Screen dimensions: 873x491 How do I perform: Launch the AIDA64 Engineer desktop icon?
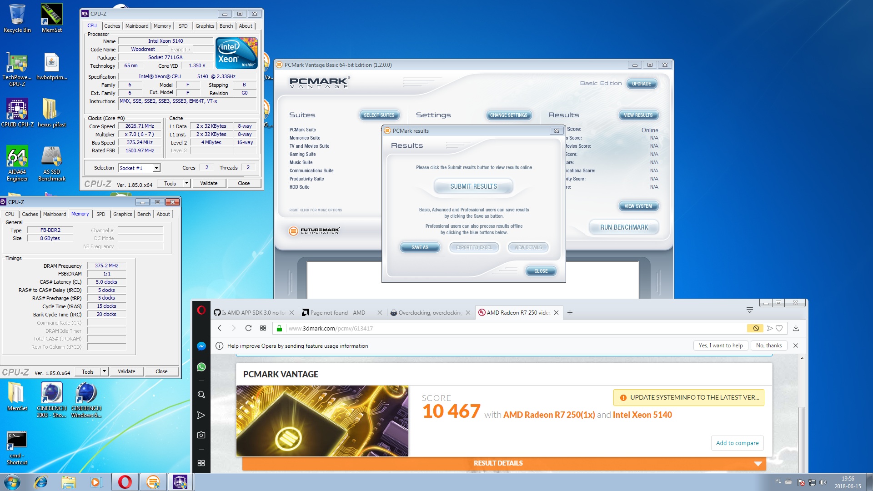coord(17,164)
